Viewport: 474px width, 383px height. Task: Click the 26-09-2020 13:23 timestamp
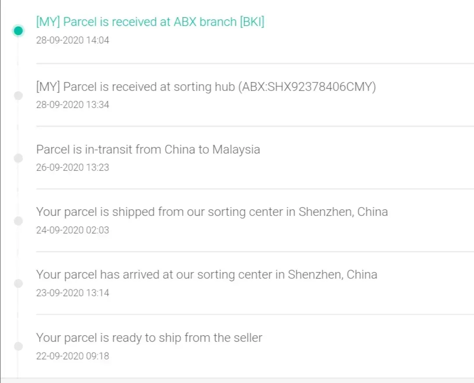pyautogui.click(x=72, y=168)
